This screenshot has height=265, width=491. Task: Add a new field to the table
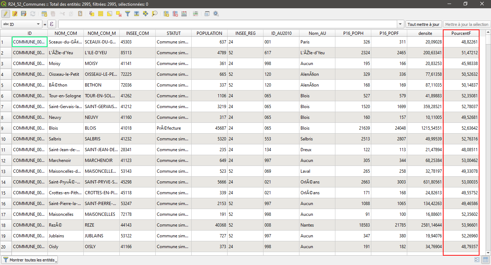coord(166,14)
